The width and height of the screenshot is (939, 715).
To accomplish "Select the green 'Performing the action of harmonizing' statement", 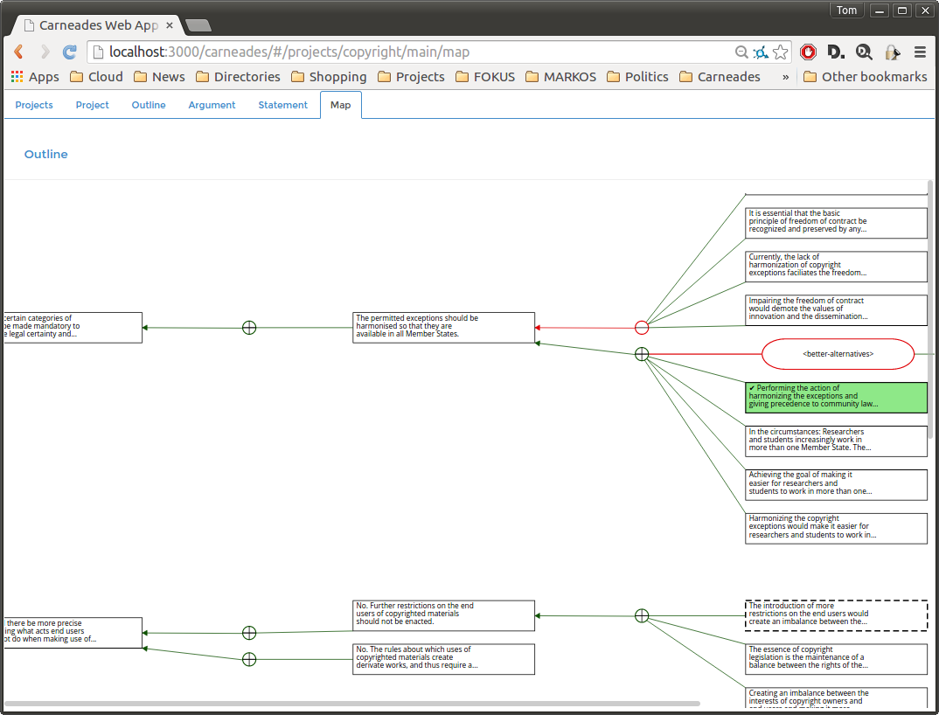I will click(x=836, y=397).
